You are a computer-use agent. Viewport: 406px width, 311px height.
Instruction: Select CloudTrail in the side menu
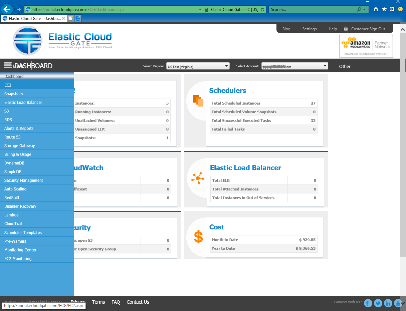click(37, 223)
